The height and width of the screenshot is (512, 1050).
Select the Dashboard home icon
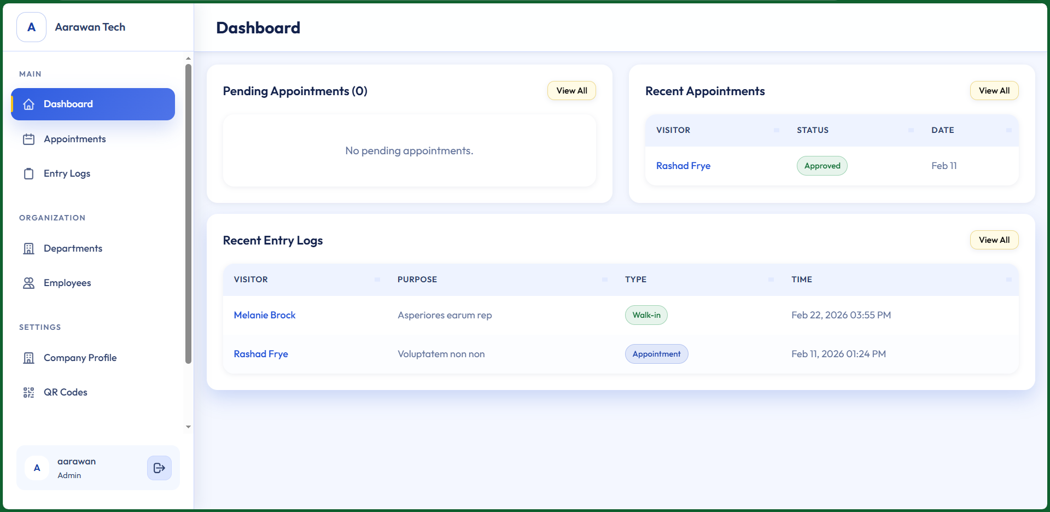(x=29, y=104)
